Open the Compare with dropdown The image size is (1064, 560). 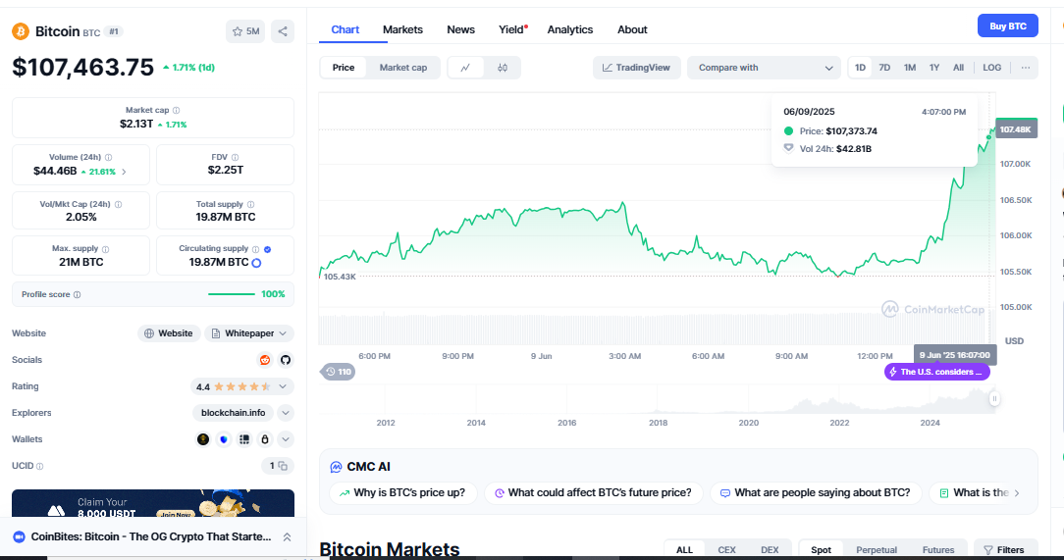[764, 67]
